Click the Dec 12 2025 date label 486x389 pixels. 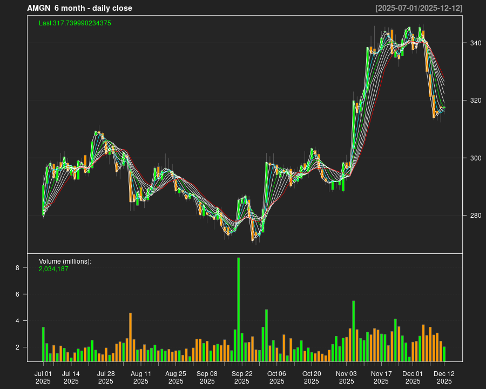coord(444,377)
